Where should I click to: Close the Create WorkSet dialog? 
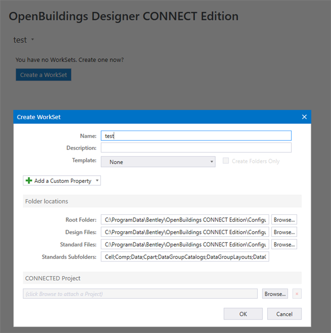[x=304, y=117]
